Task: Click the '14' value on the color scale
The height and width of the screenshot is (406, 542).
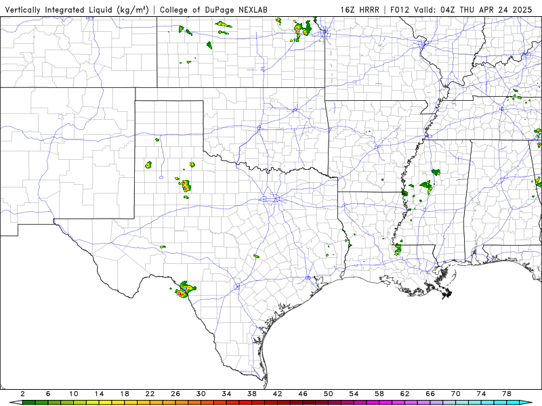Action: (99, 394)
